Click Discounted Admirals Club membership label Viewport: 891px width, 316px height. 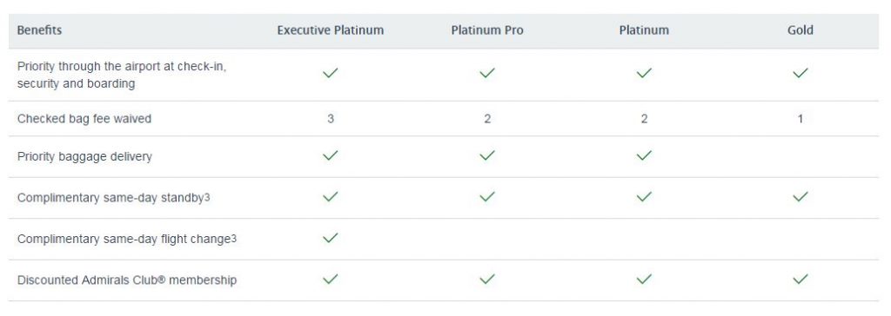coord(127,280)
